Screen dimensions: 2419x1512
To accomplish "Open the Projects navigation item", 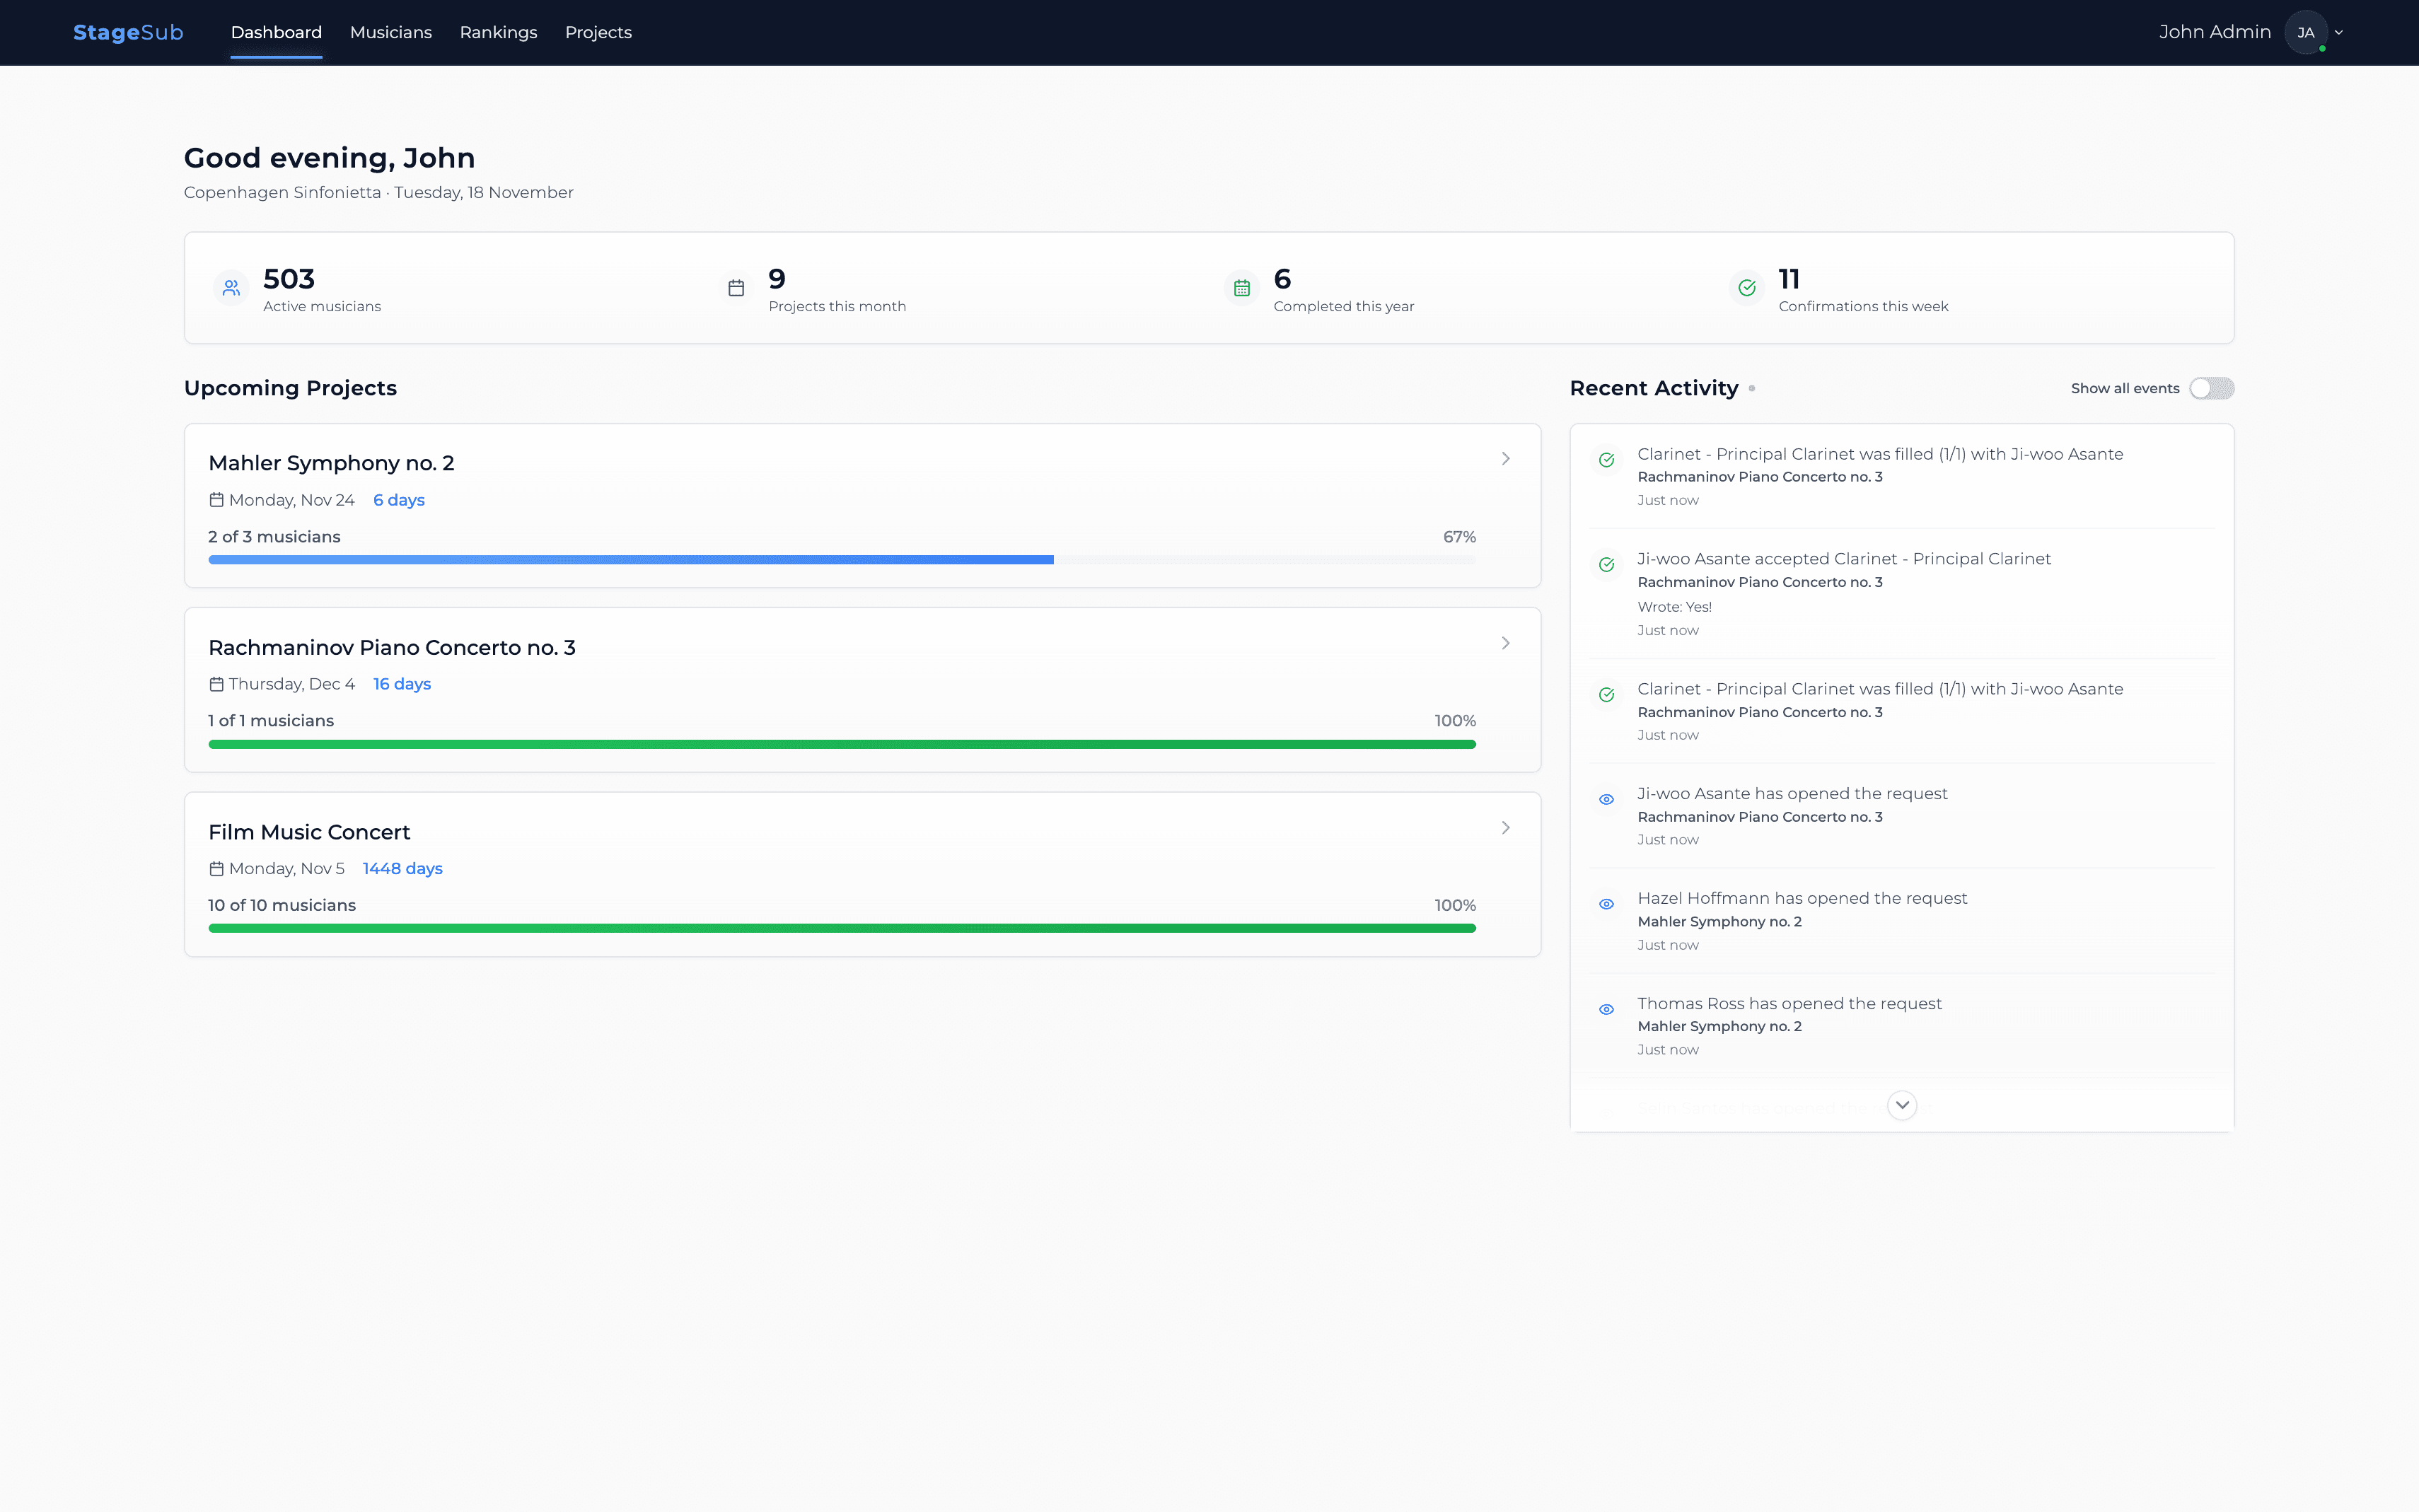I will pos(598,32).
